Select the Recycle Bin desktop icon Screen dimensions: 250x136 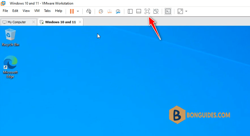[x=10, y=38]
